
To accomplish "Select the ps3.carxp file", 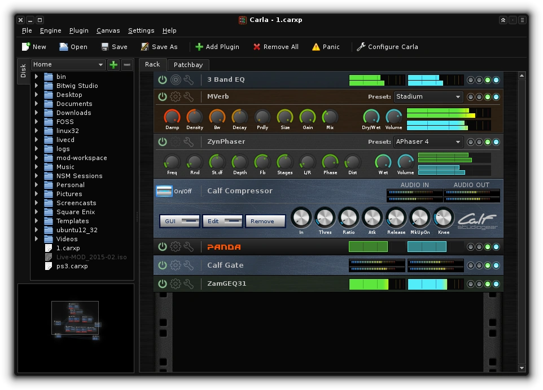I will coord(72,266).
